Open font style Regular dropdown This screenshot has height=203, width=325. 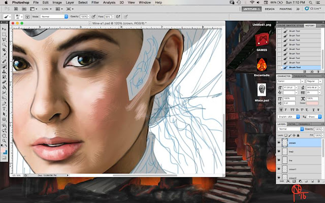(314, 81)
